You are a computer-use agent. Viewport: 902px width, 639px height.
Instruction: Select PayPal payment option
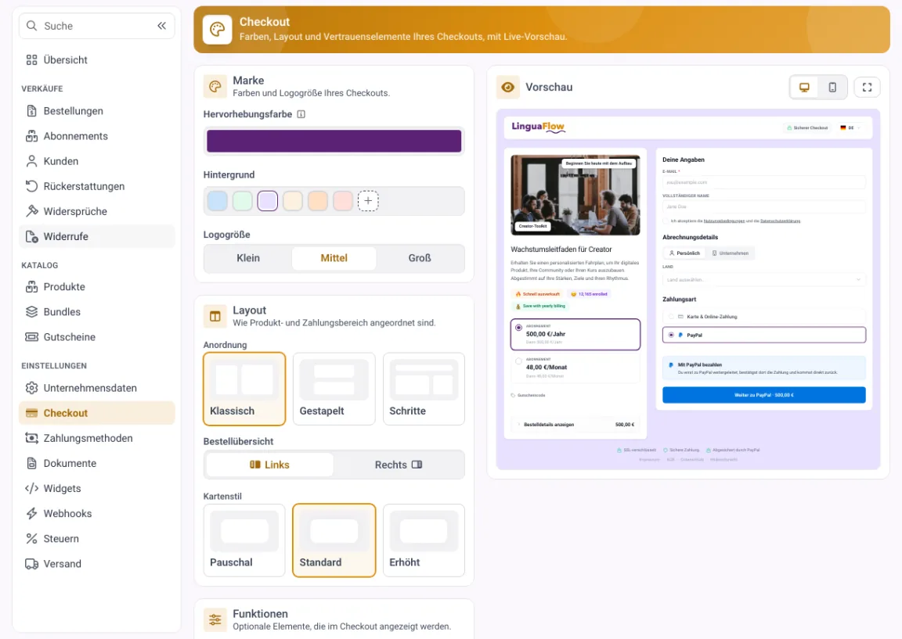764,335
